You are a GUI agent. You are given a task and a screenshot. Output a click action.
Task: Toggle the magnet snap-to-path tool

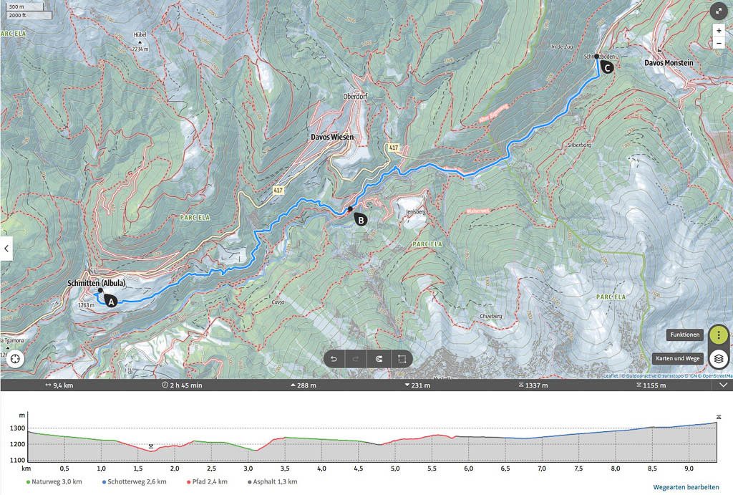[379, 359]
